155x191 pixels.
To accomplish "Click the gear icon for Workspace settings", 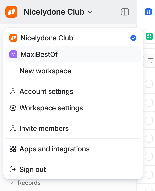I will 13,108.
